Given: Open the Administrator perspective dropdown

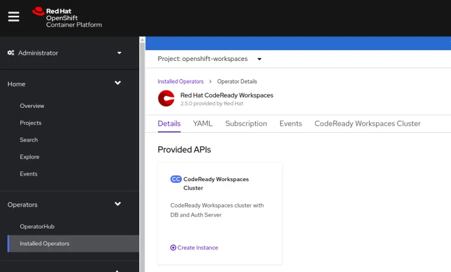Looking at the screenshot, I should 119,53.
